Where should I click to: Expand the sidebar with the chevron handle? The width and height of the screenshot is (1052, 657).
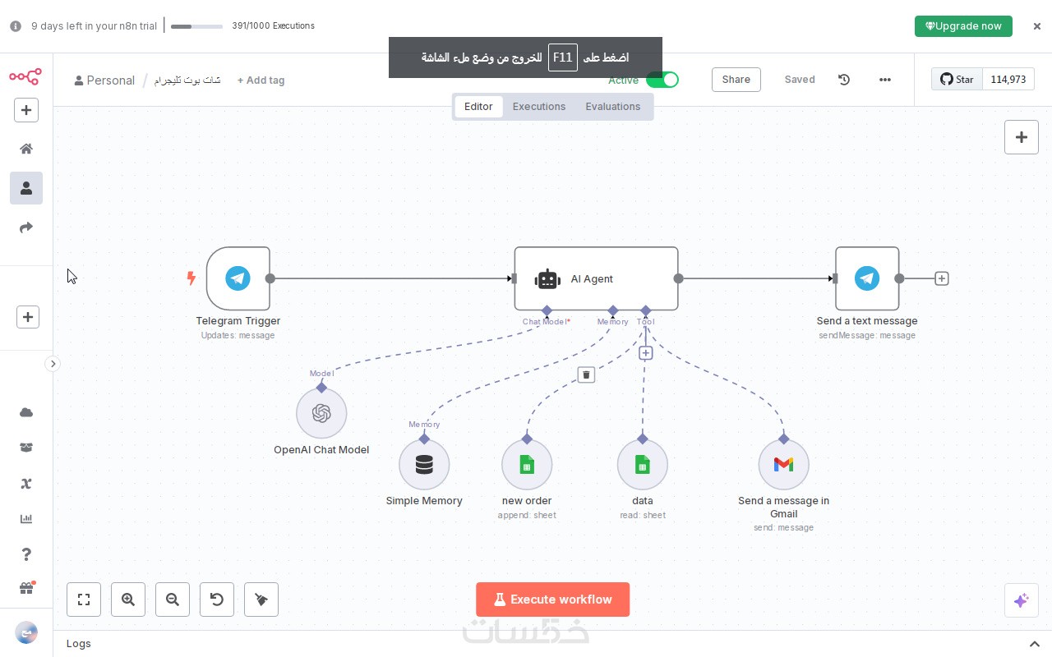pyautogui.click(x=53, y=364)
